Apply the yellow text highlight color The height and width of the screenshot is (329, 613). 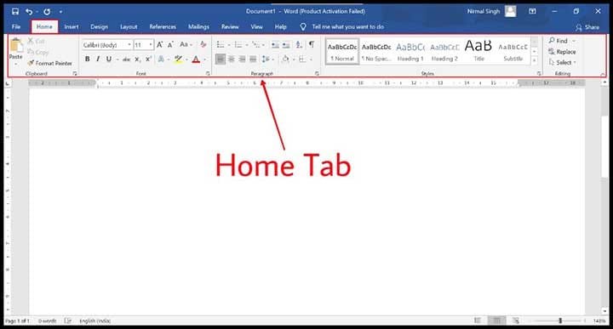click(x=178, y=59)
